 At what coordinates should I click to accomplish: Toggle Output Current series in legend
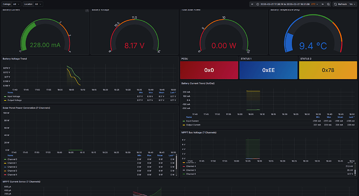[x=193, y=125]
